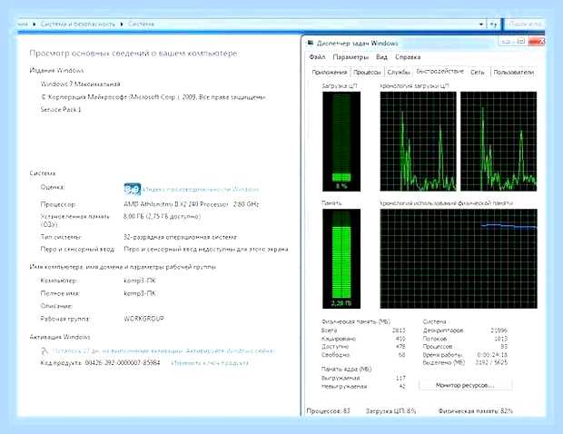Select 32-разрядная операционная система text
Screen dimensions: 563x434
click(180, 237)
